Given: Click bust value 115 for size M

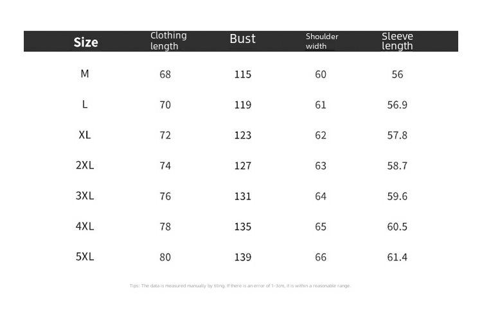Looking at the screenshot, I should click(x=243, y=74).
